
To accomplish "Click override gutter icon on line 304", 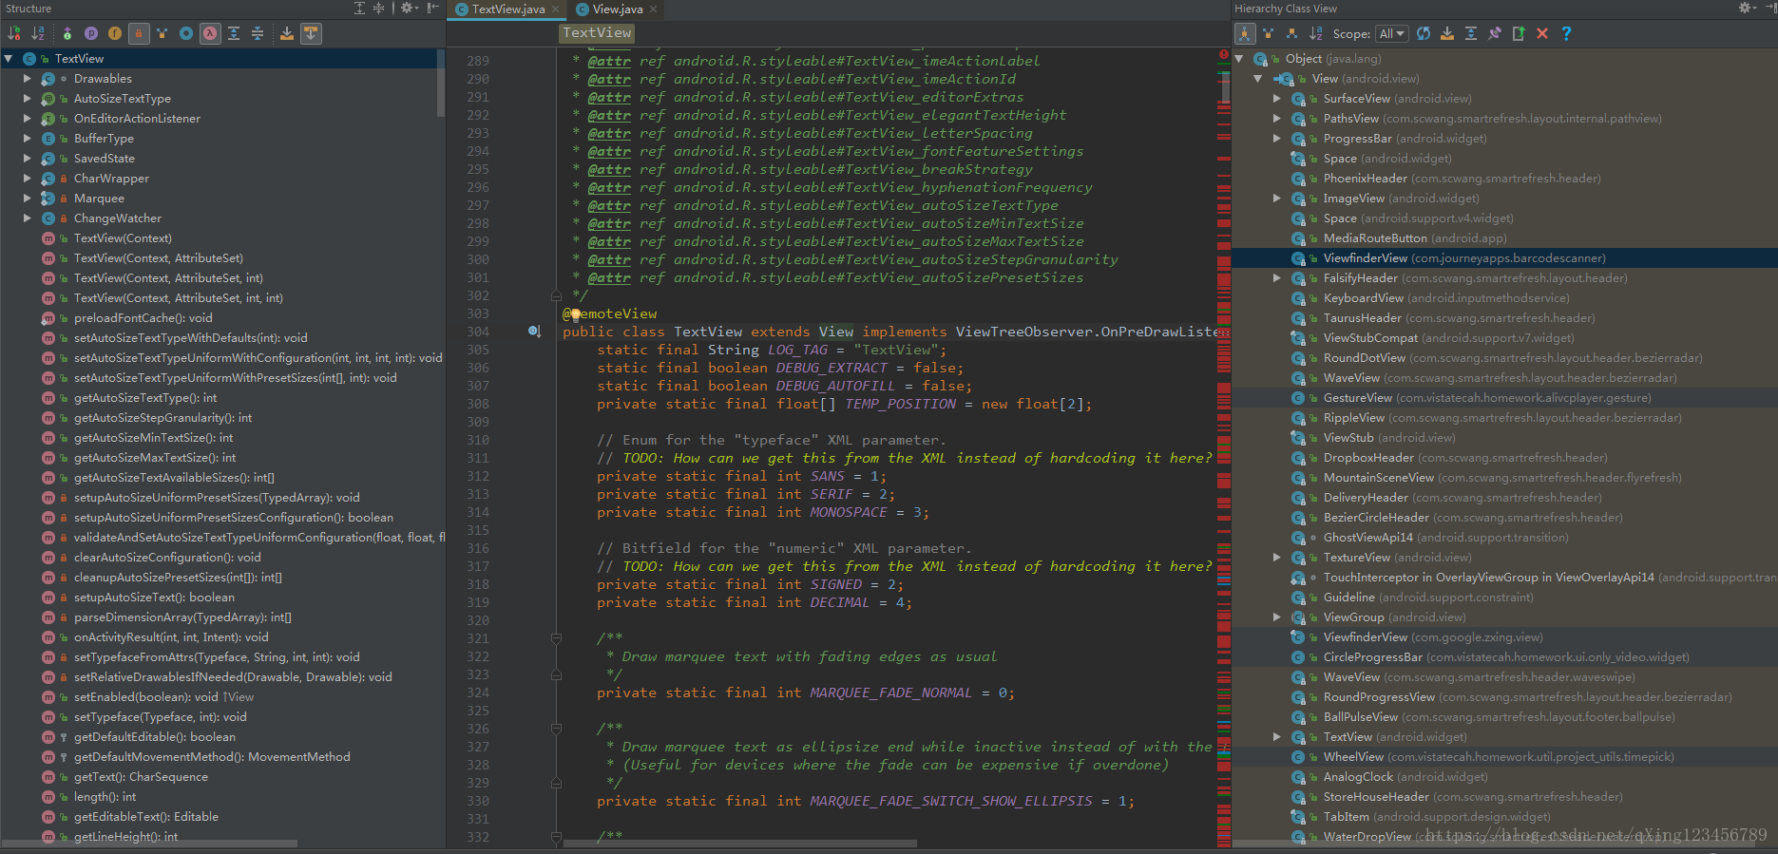I will pos(534,332).
